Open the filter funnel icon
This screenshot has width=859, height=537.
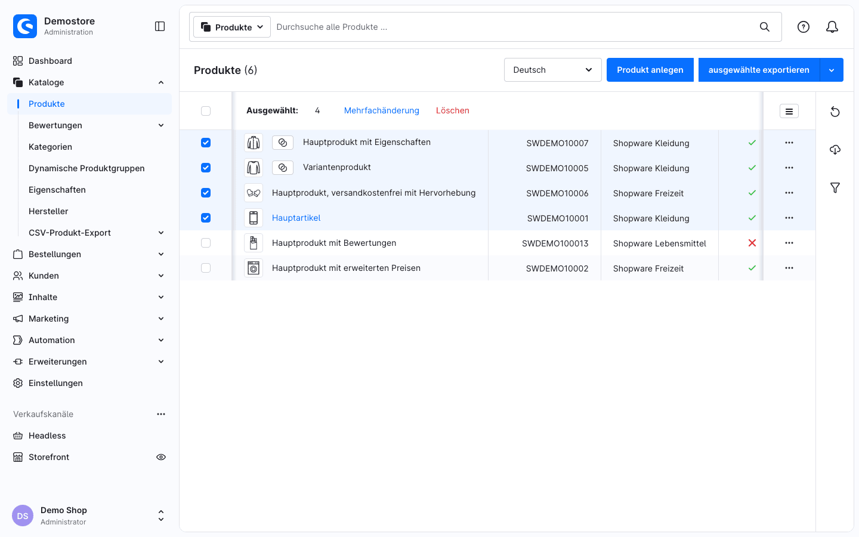click(835, 188)
